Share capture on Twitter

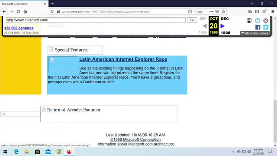(266, 27)
